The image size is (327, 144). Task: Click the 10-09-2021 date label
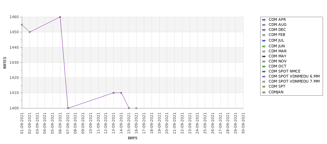pos(91,123)
